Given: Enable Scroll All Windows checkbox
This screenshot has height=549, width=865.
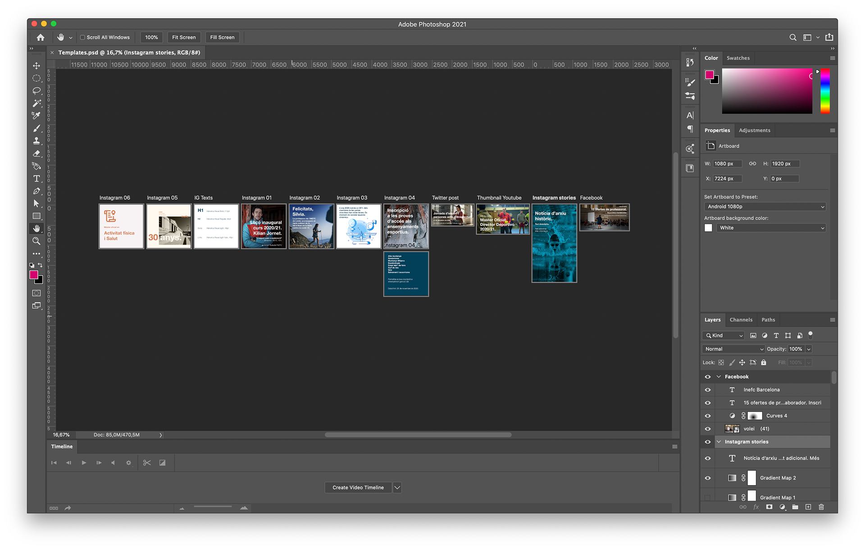Looking at the screenshot, I should coord(82,37).
